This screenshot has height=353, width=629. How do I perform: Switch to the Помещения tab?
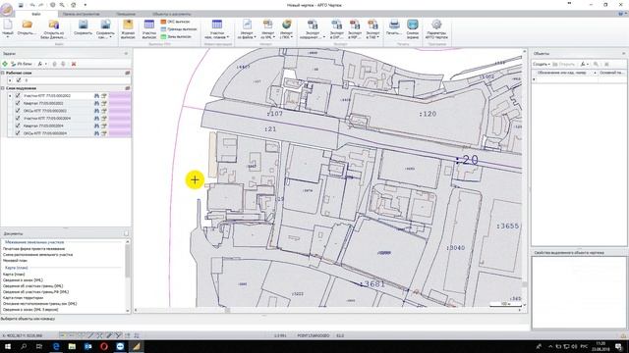click(x=126, y=14)
